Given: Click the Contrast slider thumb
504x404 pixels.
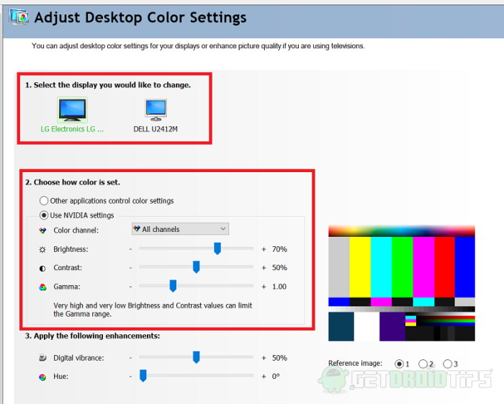Looking at the screenshot, I should click(x=196, y=267).
